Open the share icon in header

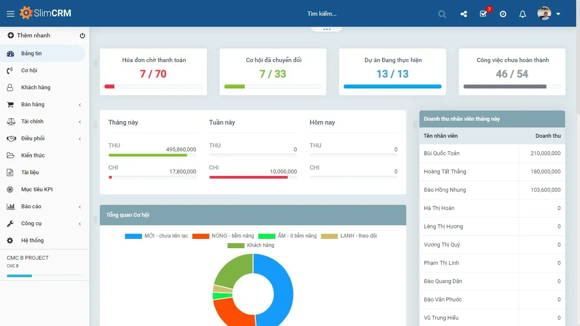tap(464, 14)
